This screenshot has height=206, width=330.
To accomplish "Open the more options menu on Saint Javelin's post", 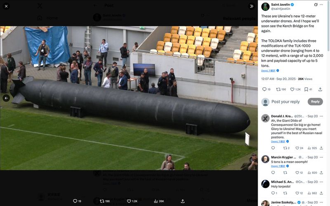I will point(321,5).
